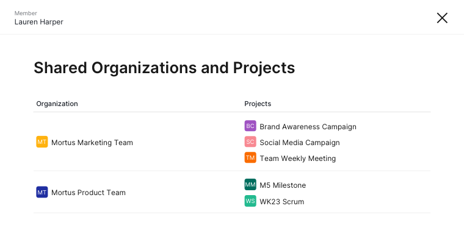Click the pink SC project icon
The image size is (464, 239).
coord(250,142)
